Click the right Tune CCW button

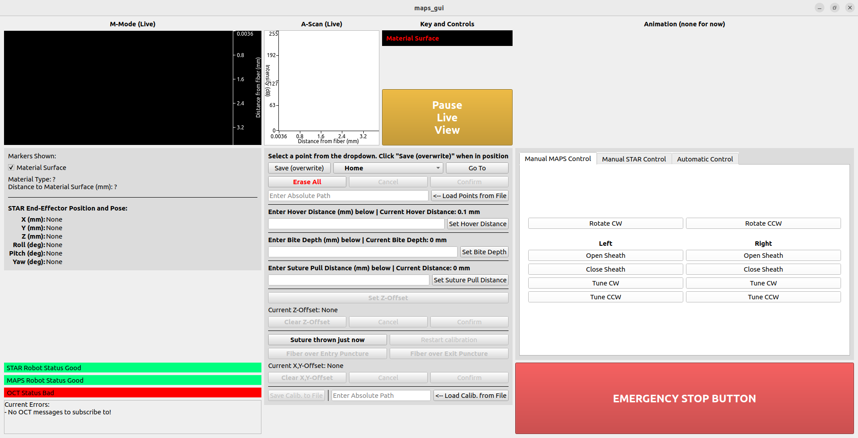[763, 297]
